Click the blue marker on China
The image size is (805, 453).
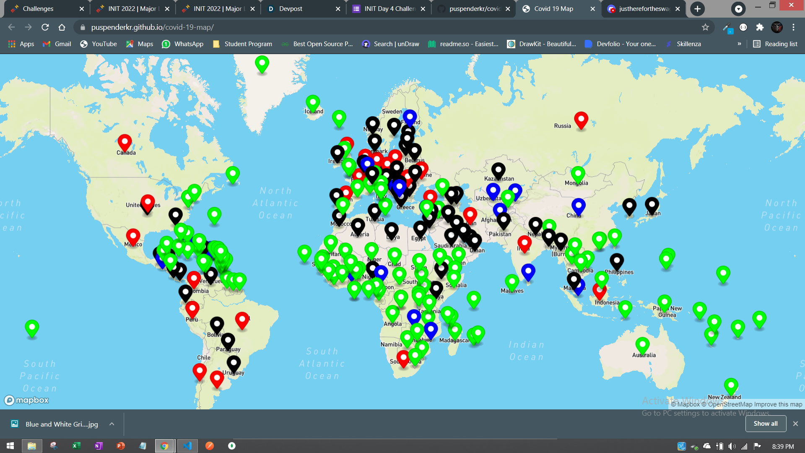click(x=578, y=206)
